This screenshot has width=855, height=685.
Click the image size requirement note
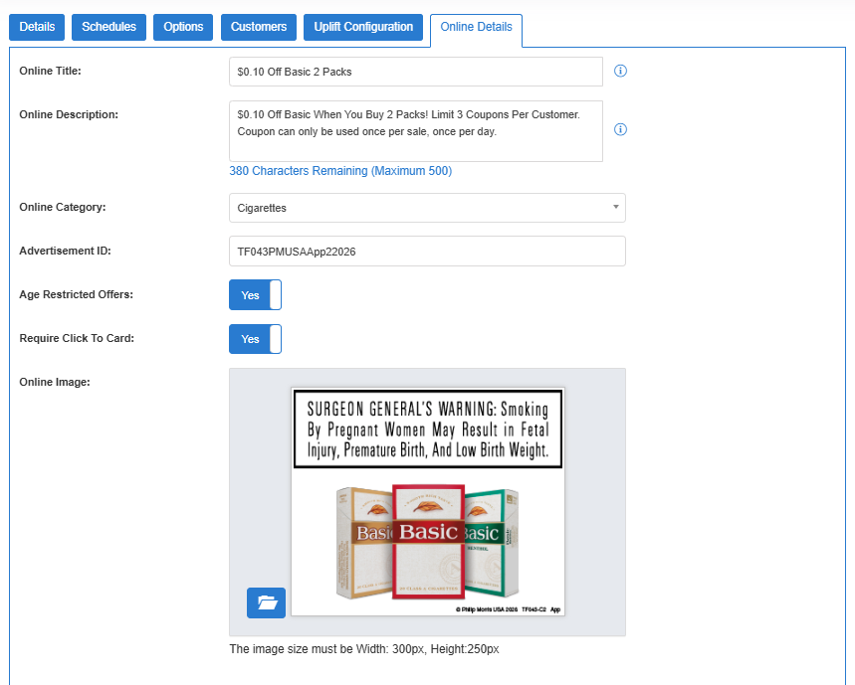[364, 649]
